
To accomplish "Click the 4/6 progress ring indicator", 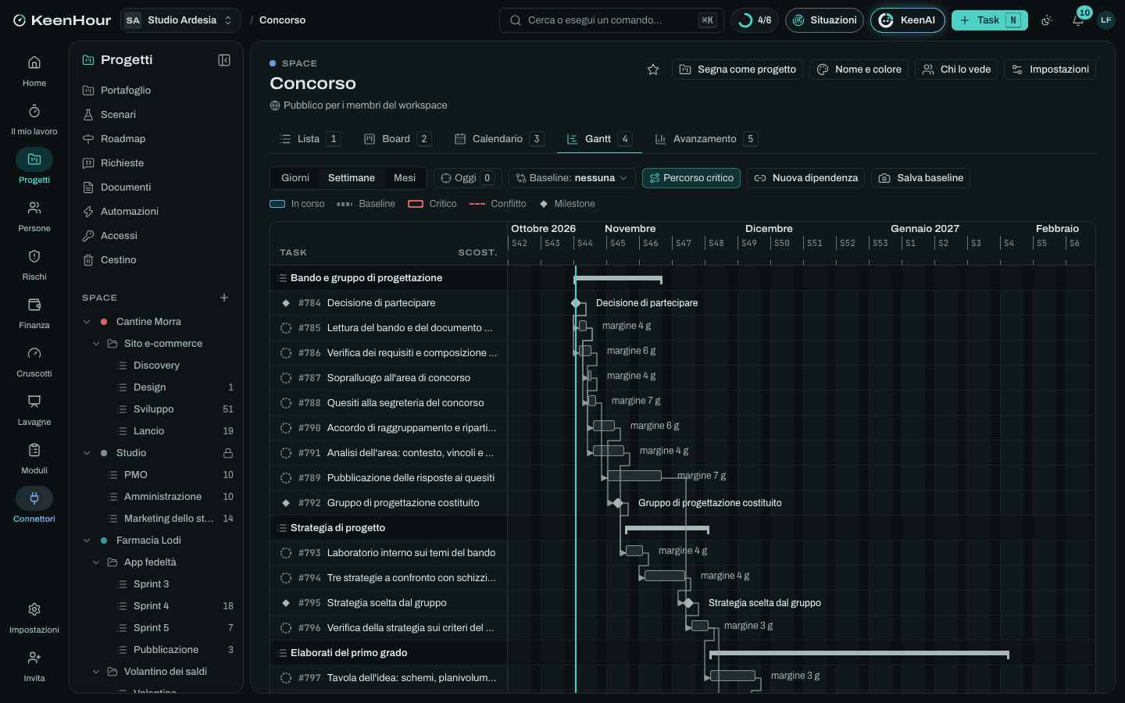I will coord(755,20).
